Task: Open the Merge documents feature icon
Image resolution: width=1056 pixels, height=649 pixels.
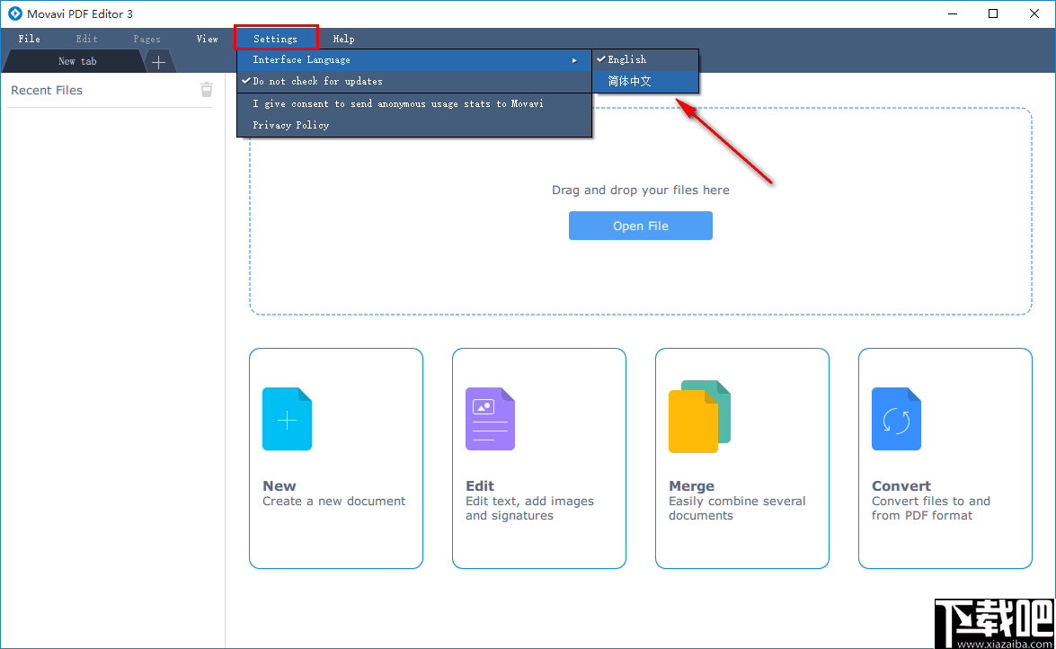Action: click(x=698, y=417)
